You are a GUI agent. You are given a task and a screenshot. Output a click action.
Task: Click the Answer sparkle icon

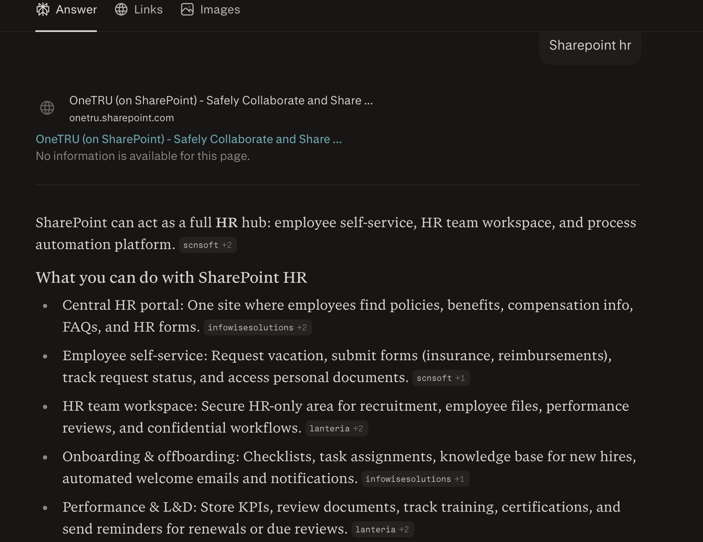[x=43, y=9]
